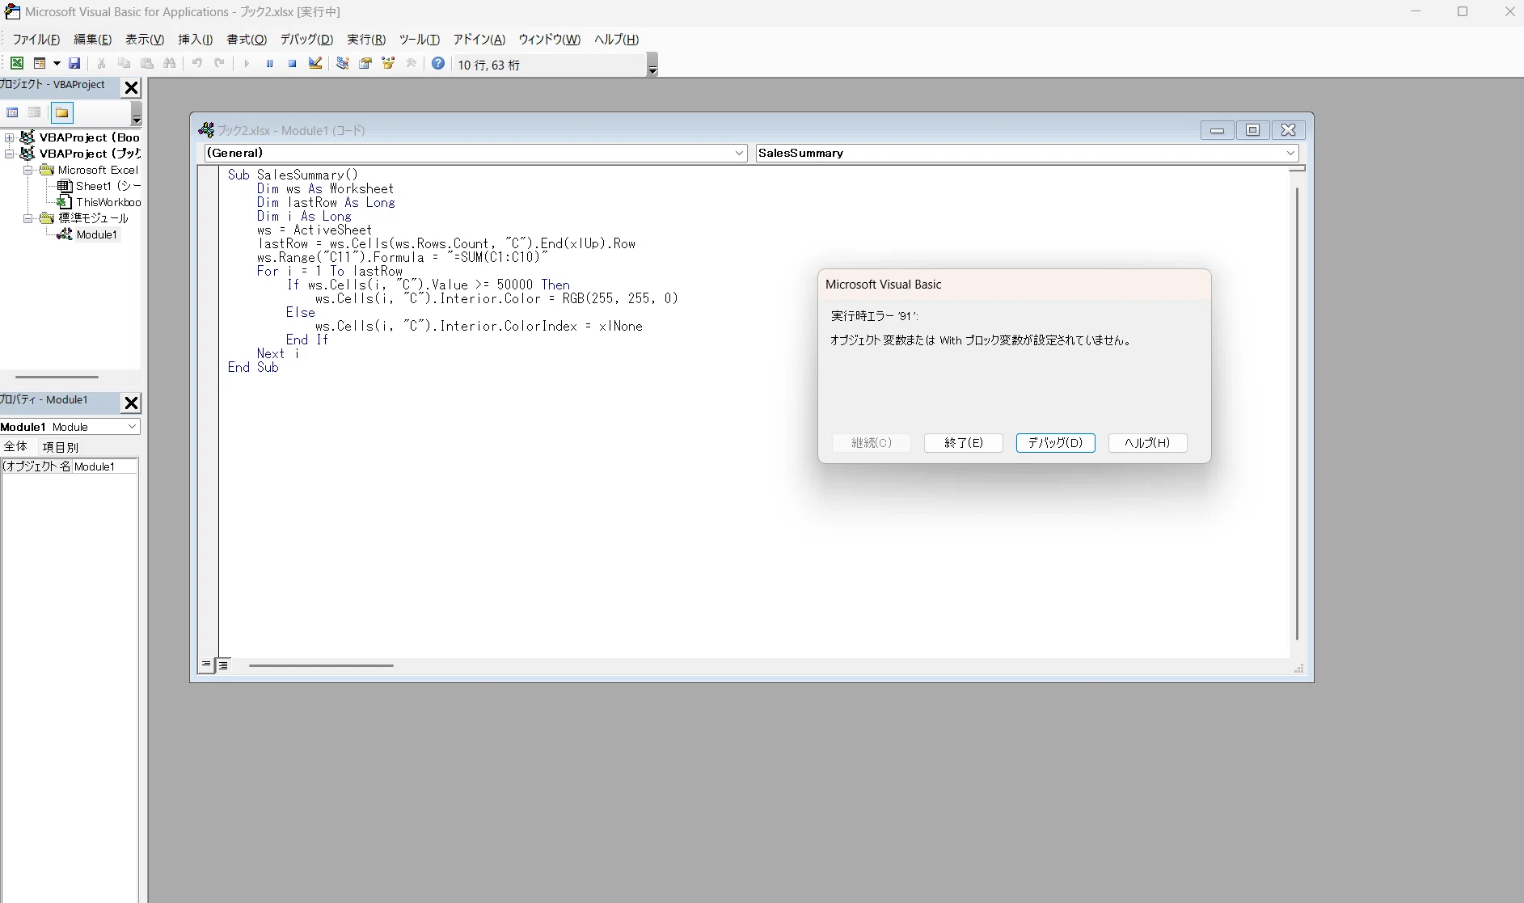Open the Properties Window toolbar icon
1524x903 pixels.
(365, 63)
